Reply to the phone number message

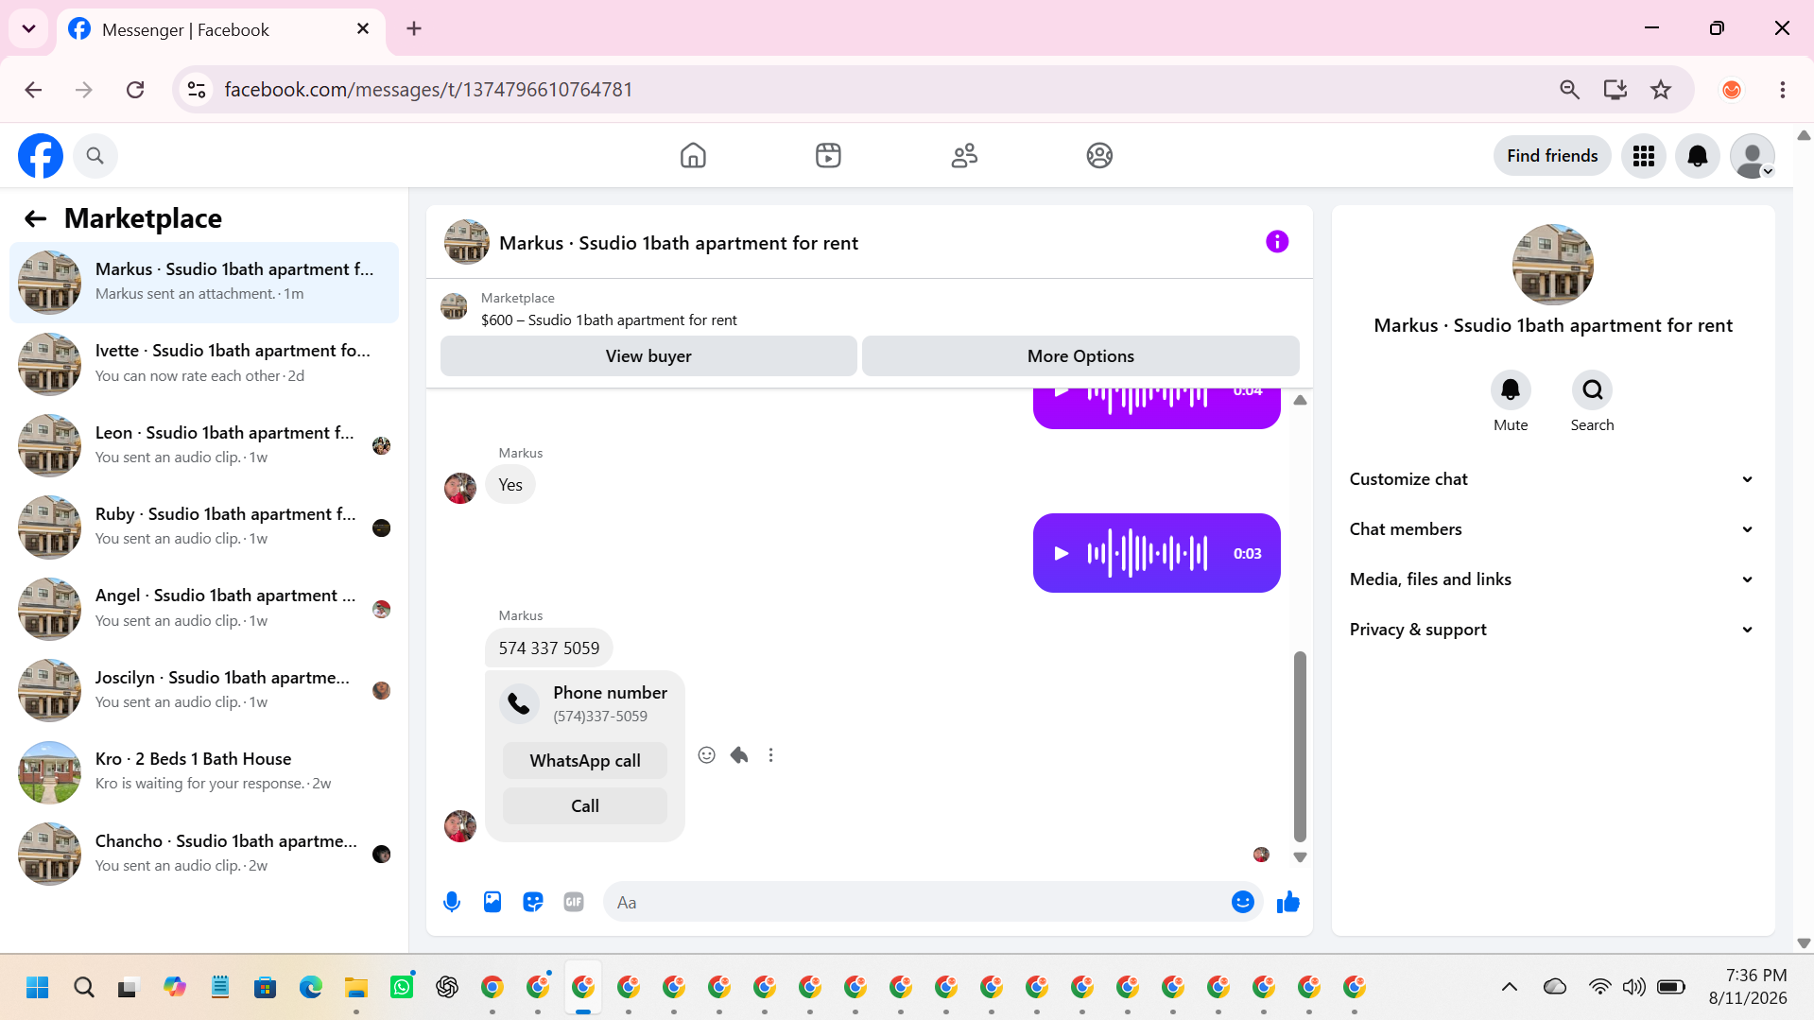739,755
